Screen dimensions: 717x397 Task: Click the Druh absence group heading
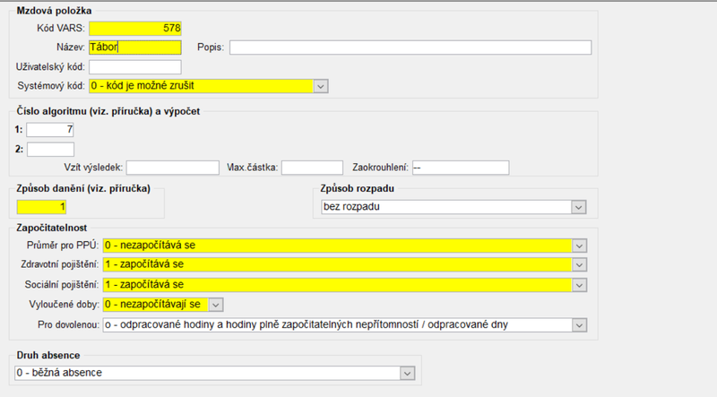[x=48, y=356]
